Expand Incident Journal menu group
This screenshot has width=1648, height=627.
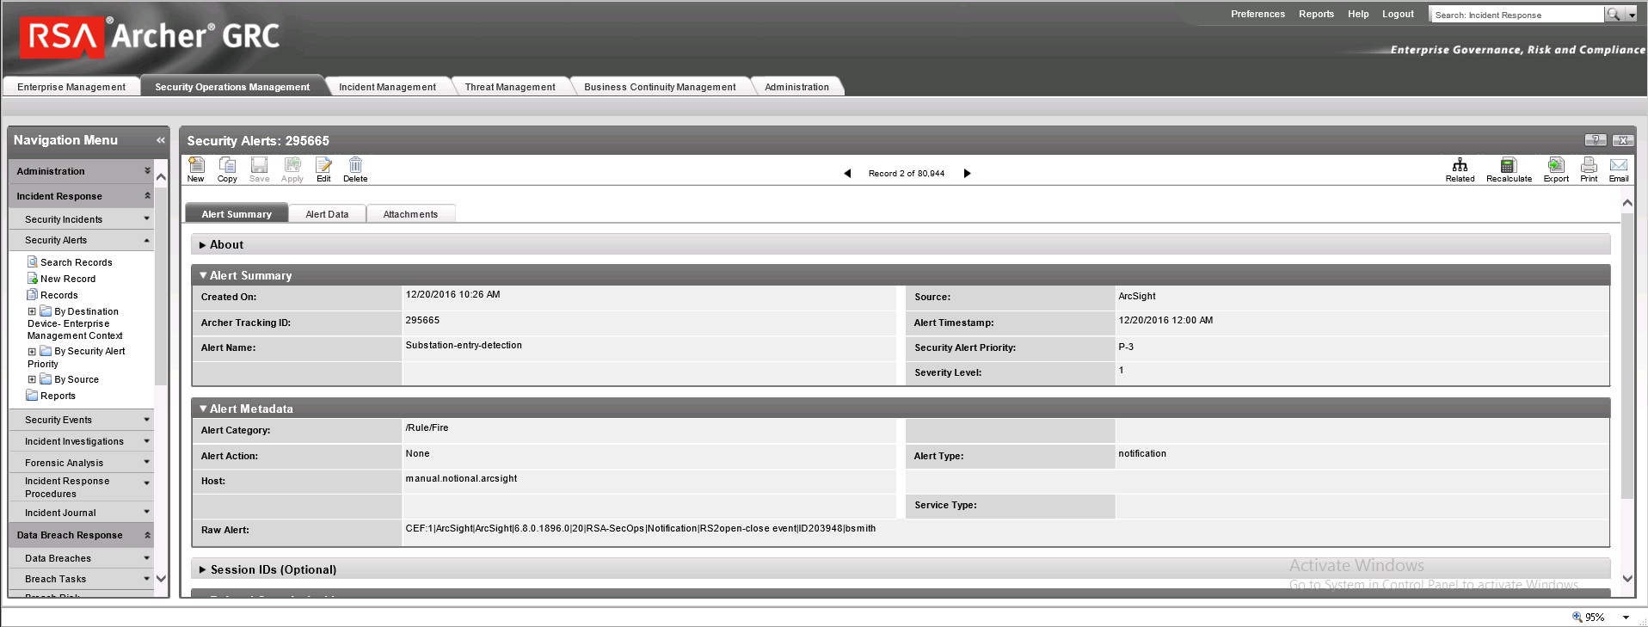146,512
